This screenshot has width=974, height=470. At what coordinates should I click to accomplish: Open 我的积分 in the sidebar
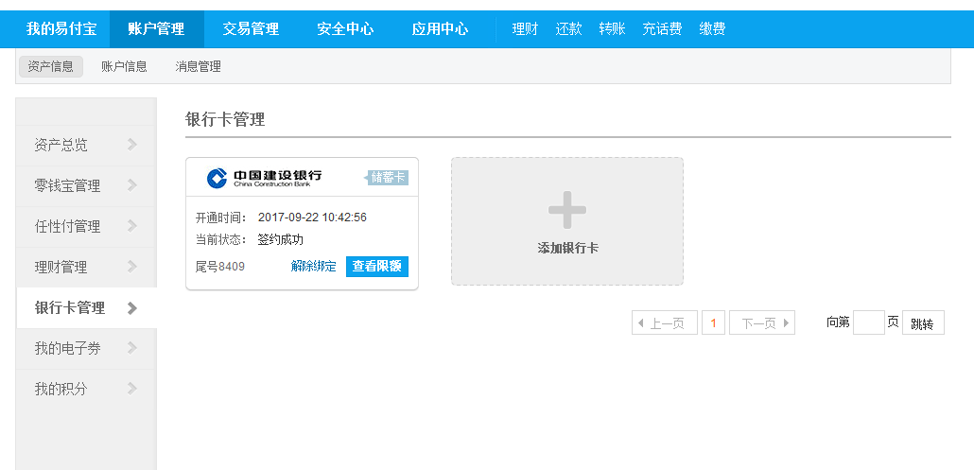(86, 390)
